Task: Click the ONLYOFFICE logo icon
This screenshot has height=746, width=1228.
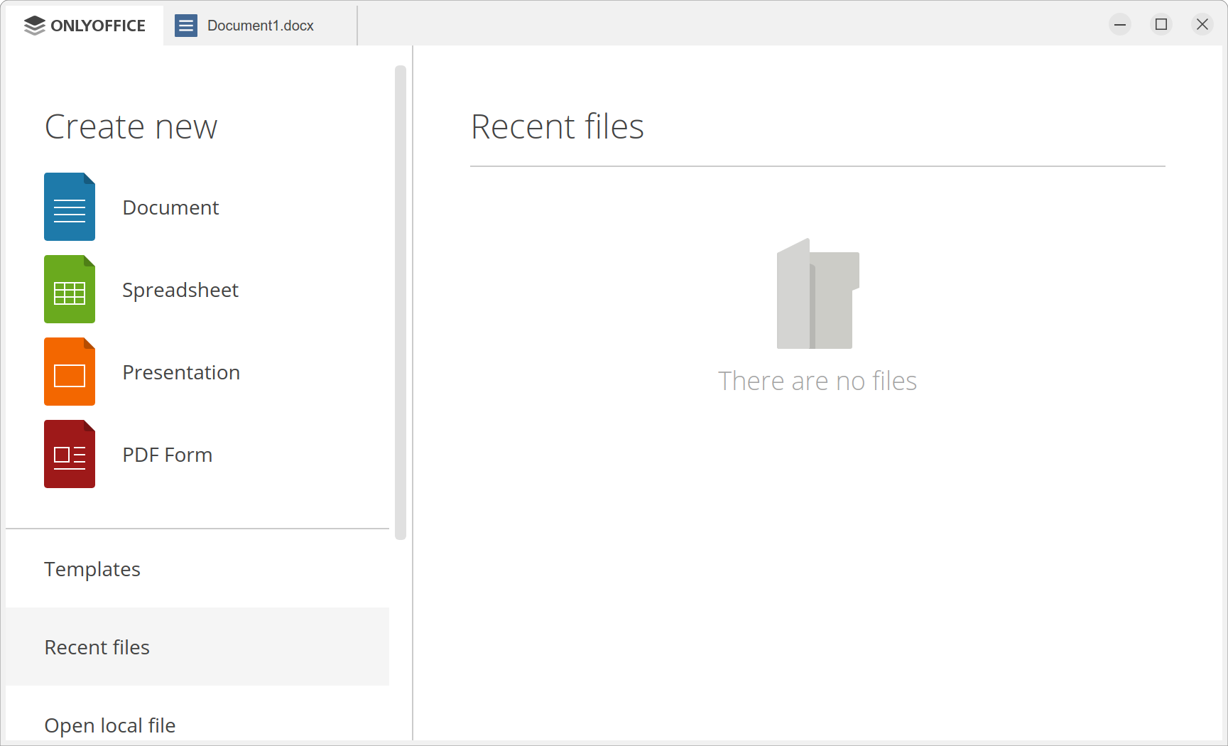Action: point(33,25)
